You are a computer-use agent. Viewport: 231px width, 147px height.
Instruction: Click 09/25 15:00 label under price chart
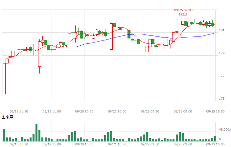pos(215,111)
